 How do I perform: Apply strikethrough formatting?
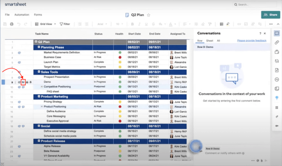click(x=153, y=24)
